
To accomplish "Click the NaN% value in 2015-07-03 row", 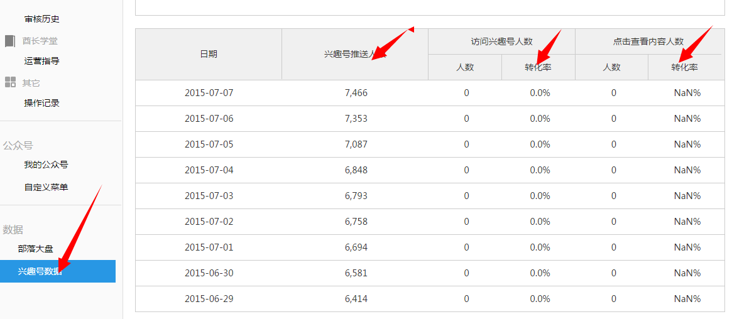I will pos(687,196).
